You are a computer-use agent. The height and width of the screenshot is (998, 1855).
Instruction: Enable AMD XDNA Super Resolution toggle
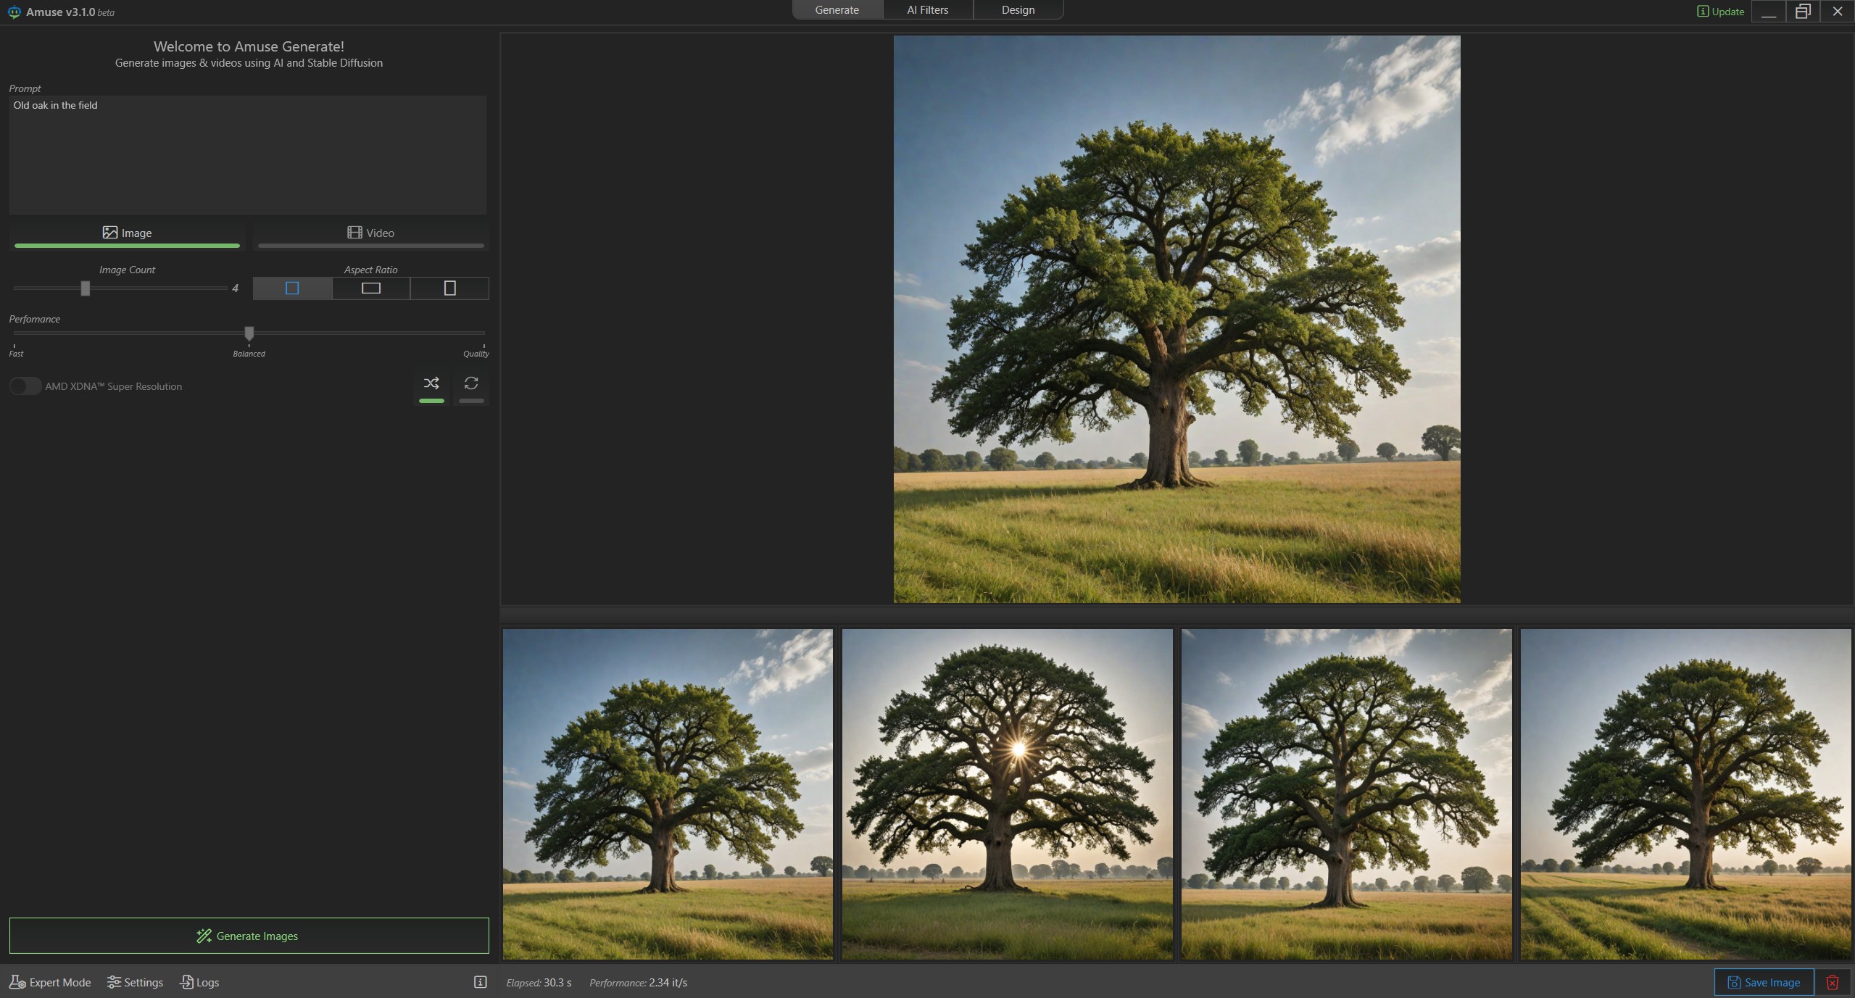tap(25, 386)
